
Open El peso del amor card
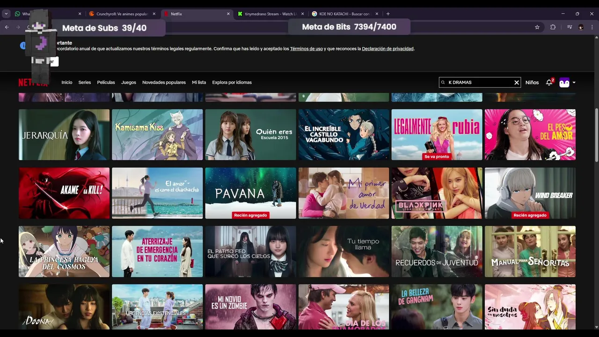pyautogui.click(x=530, y=135)
